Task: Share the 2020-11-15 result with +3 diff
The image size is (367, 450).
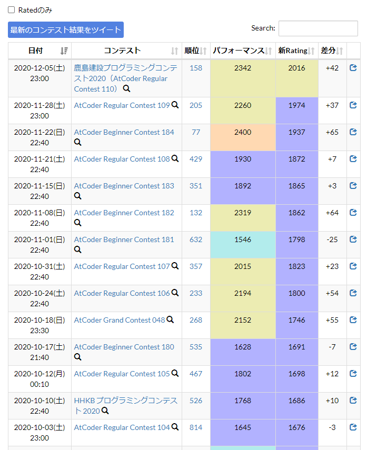Action: click(x=353, y=186)
